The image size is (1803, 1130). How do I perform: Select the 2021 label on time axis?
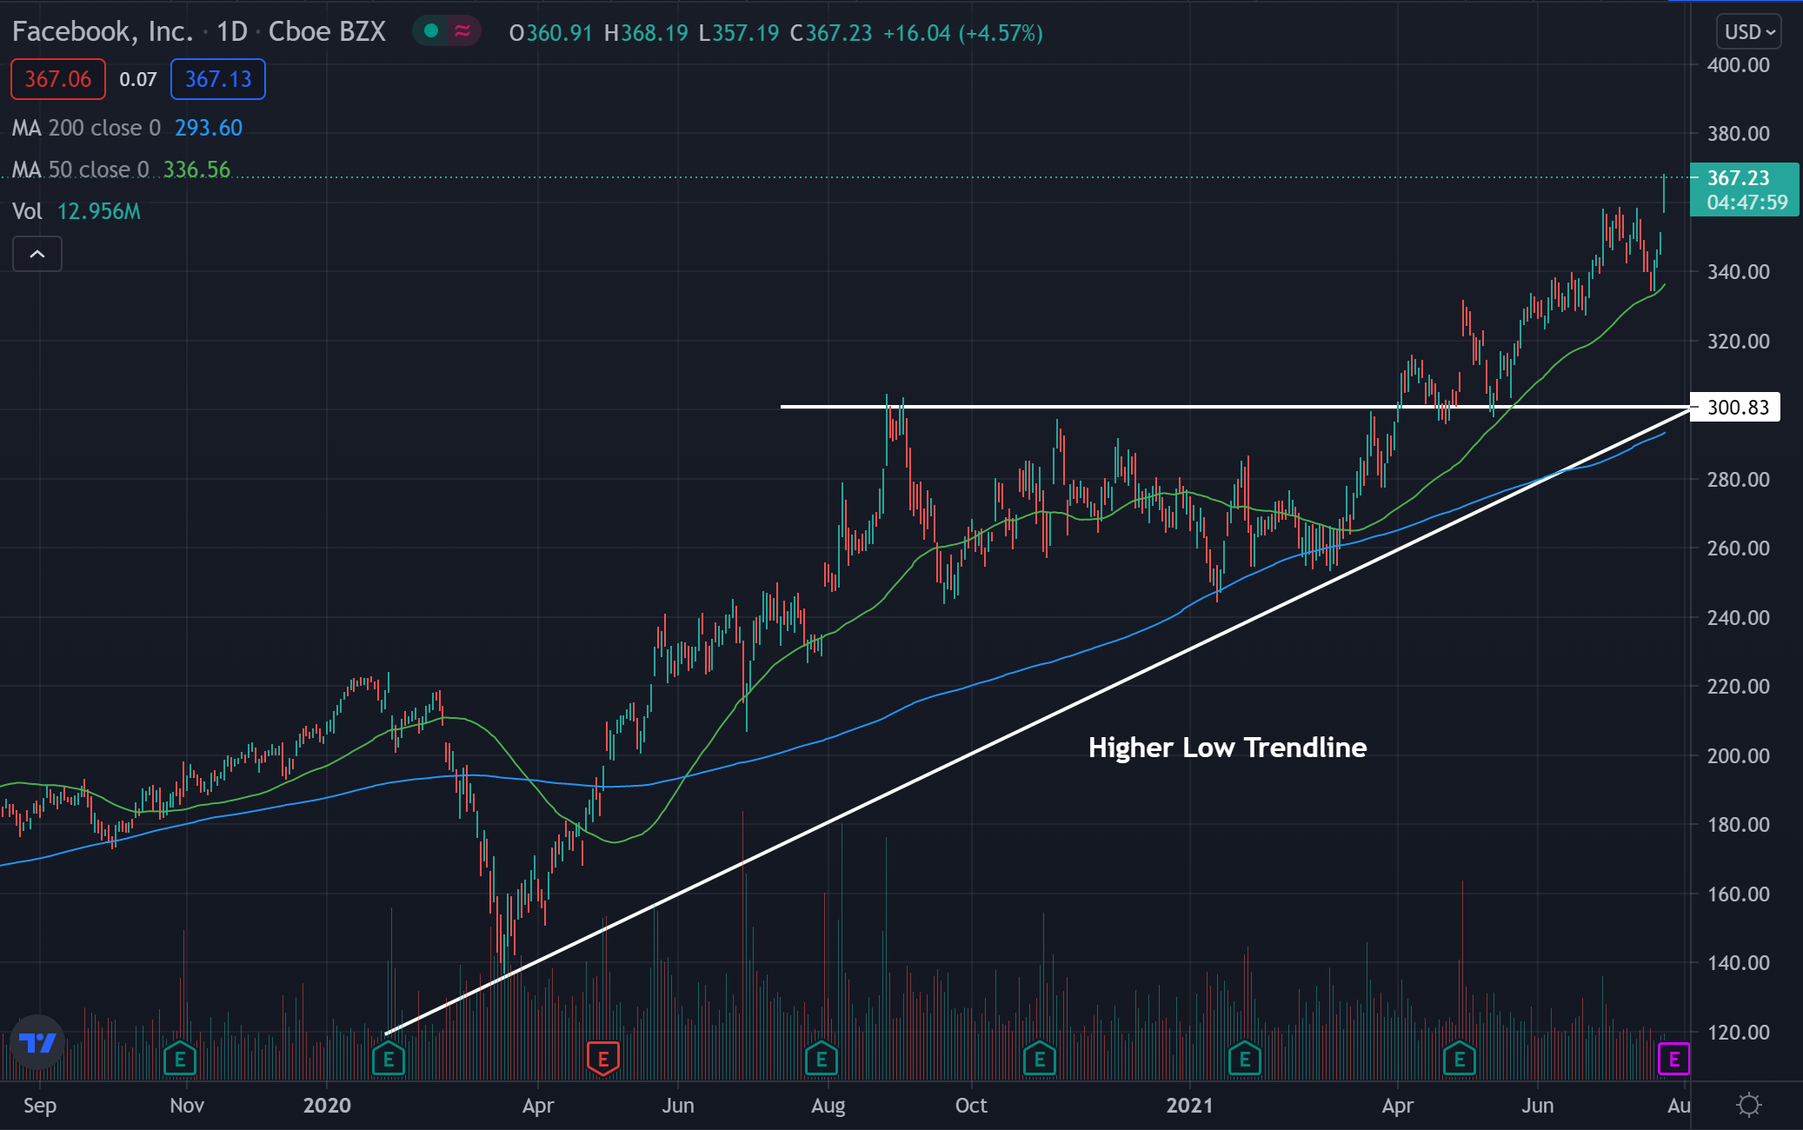1189,1105
